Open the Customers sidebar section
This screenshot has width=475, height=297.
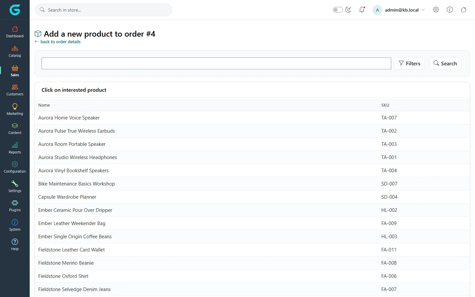(x=15, y=90)
